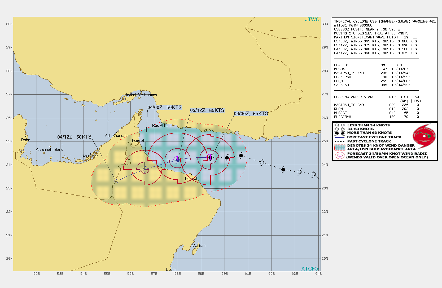Click the JTWC text atop the map

pos(312,19)
